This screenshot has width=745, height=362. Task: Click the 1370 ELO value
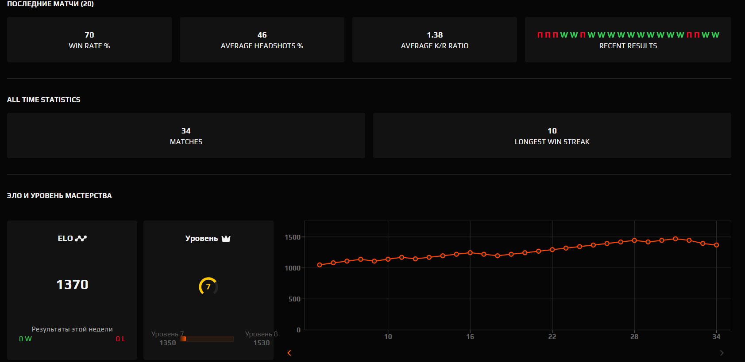pos(72,285)
